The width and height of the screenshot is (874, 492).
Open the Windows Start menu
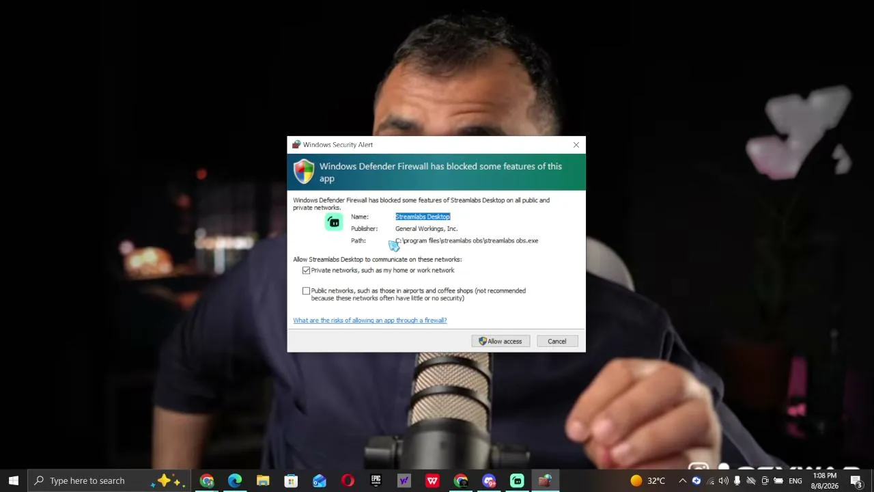(14, 480)
